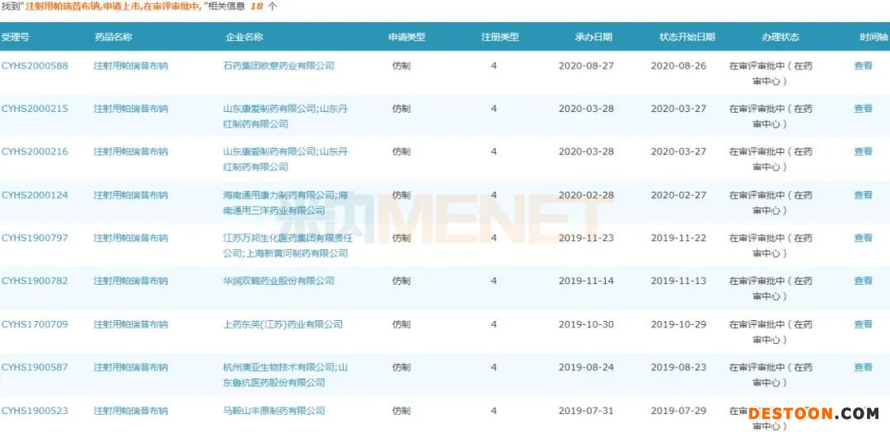
Task: View timeline (查看) for row CYHS2000588
Action: point(863,66)
